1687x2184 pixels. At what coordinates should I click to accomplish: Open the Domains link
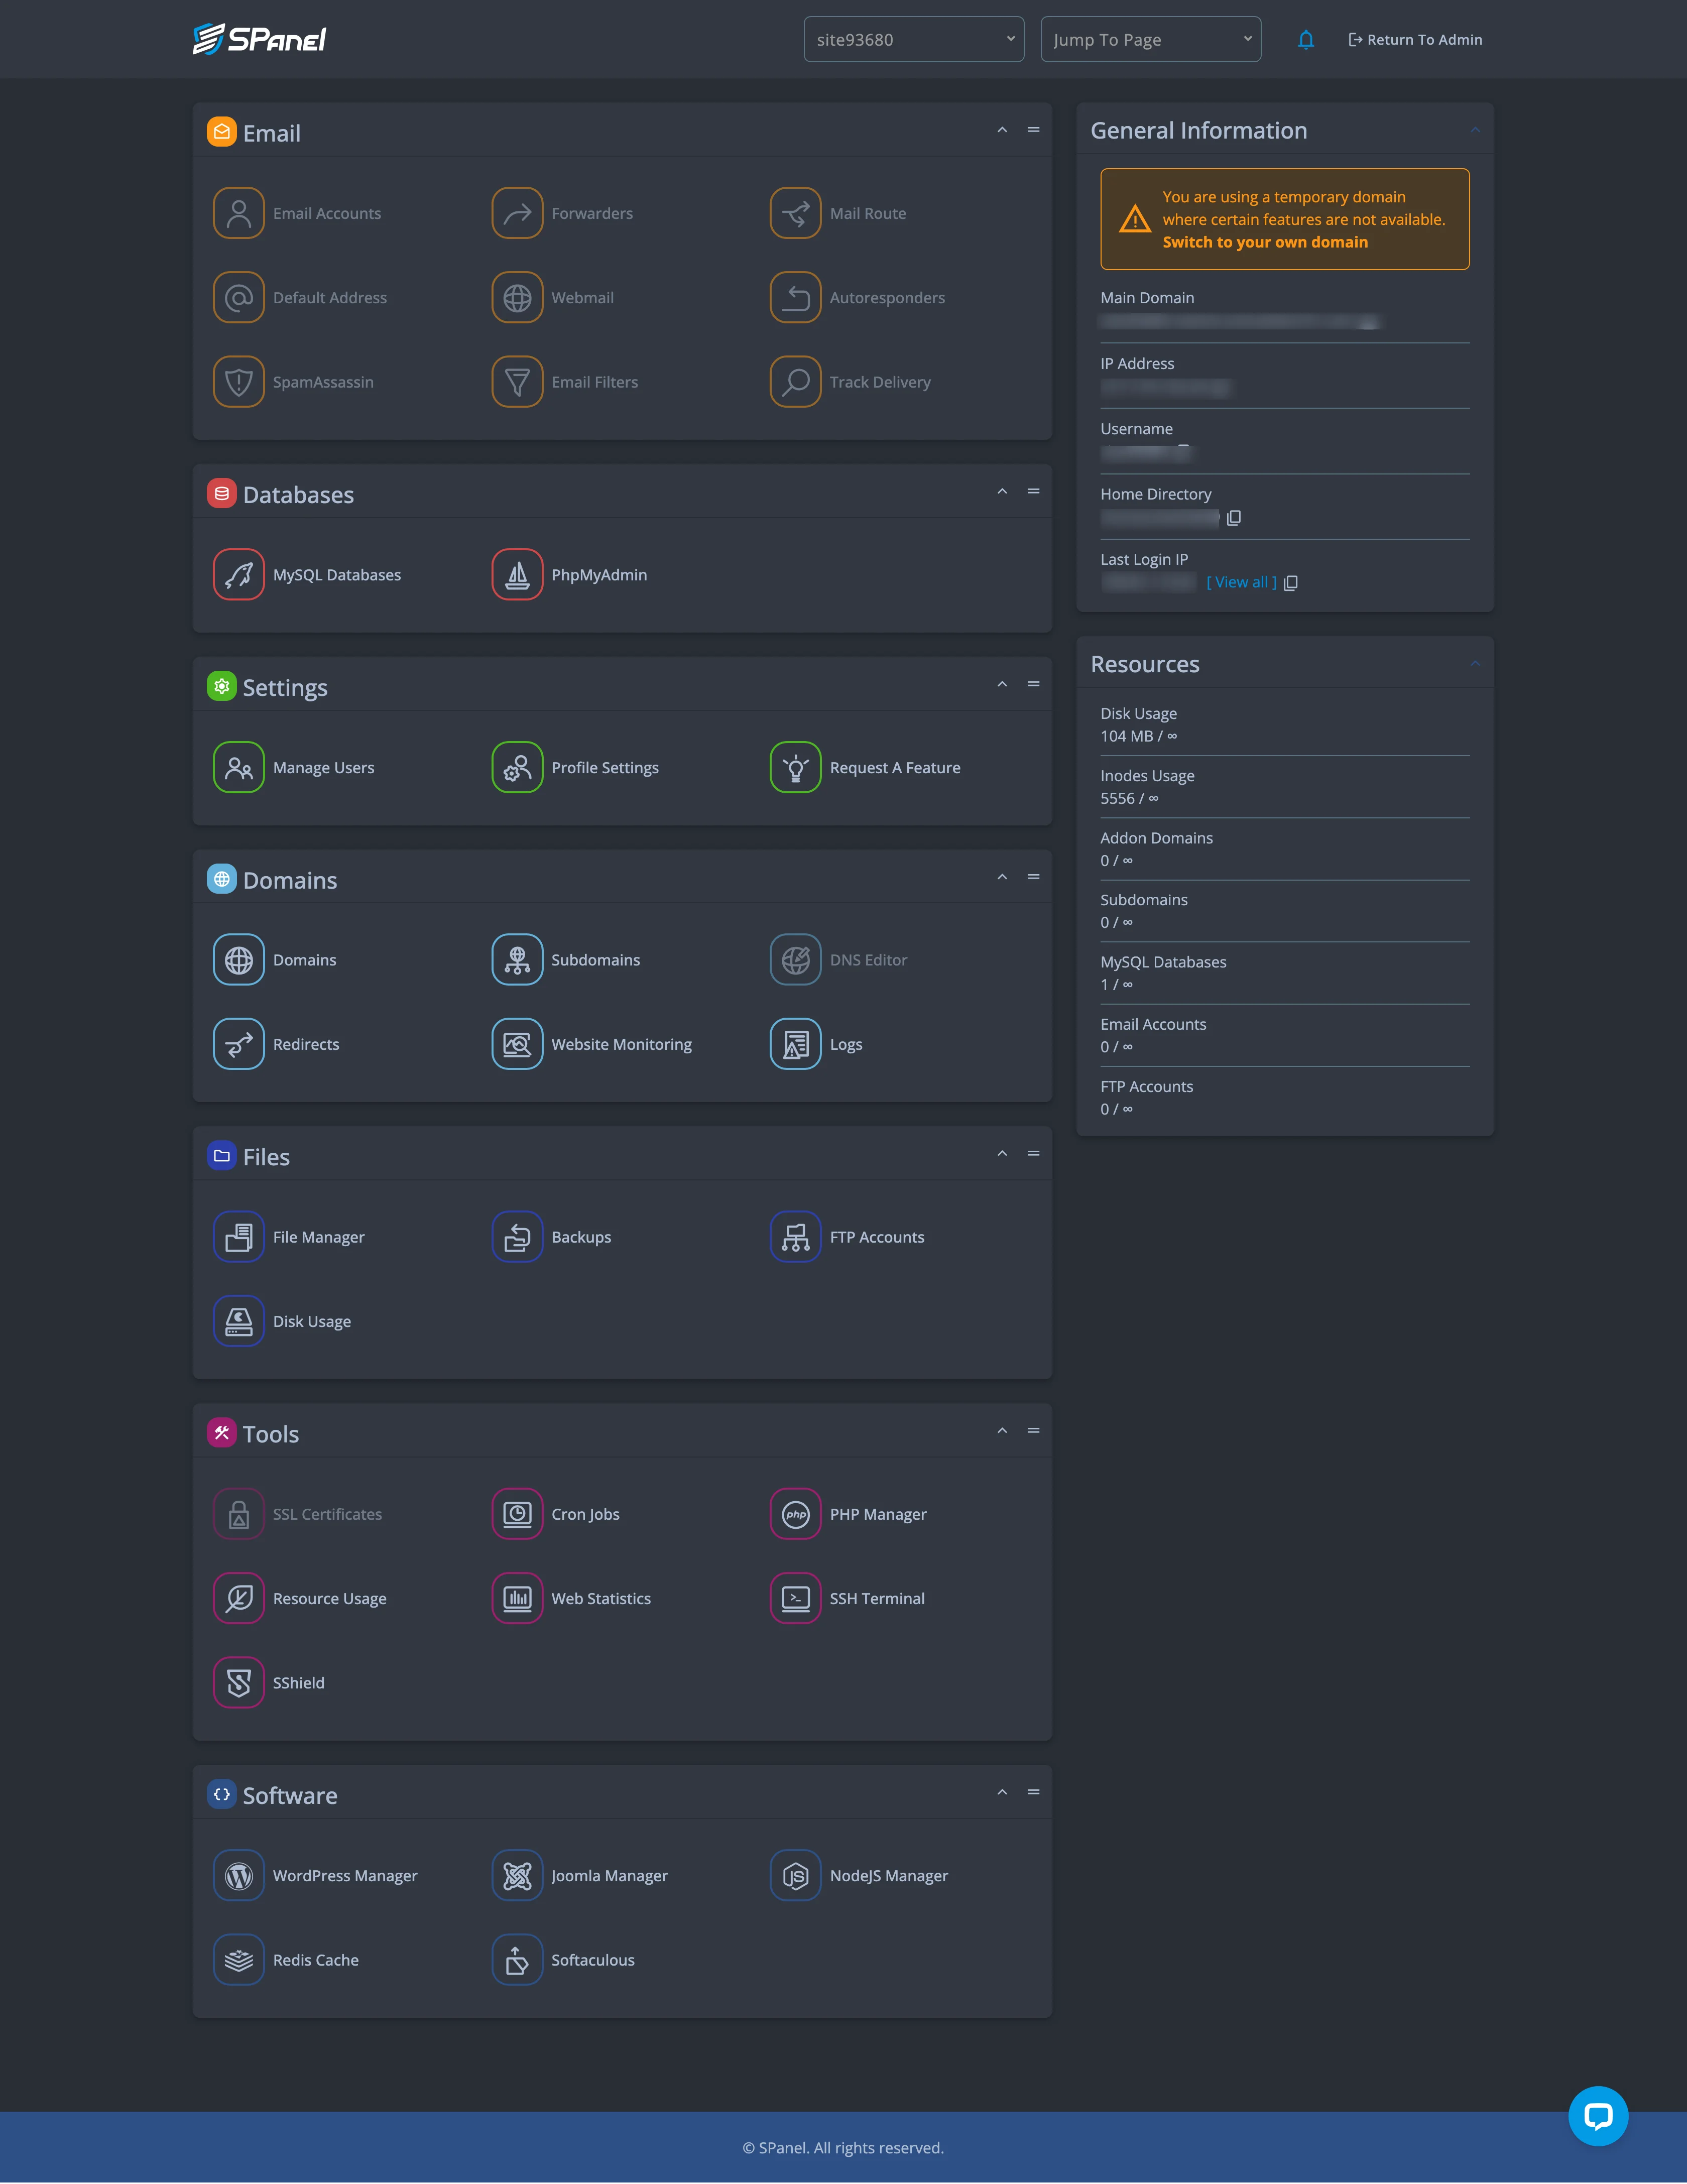coord(304,960)
